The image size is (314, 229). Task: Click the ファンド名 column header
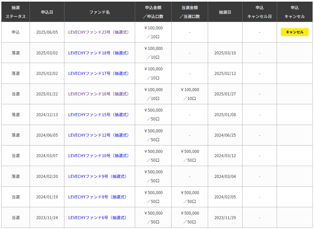click(x=100, y=12)
